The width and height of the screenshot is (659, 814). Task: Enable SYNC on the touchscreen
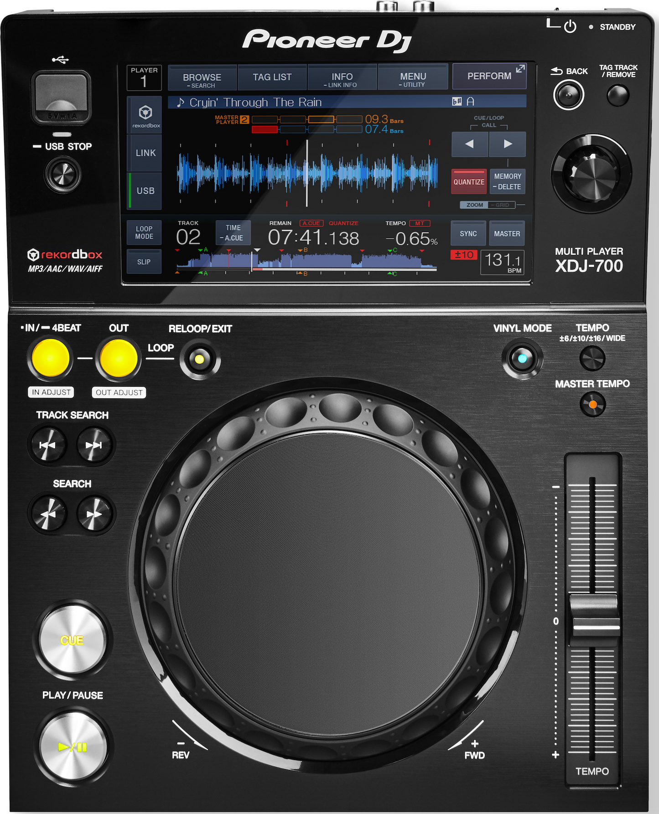click(468, 233)
